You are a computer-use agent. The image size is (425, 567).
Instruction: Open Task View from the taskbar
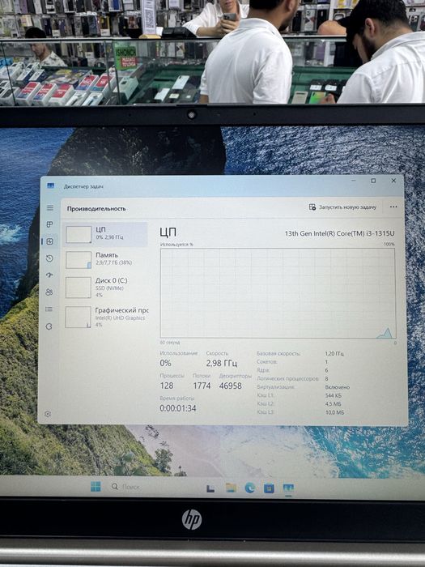tap(210, 488)
